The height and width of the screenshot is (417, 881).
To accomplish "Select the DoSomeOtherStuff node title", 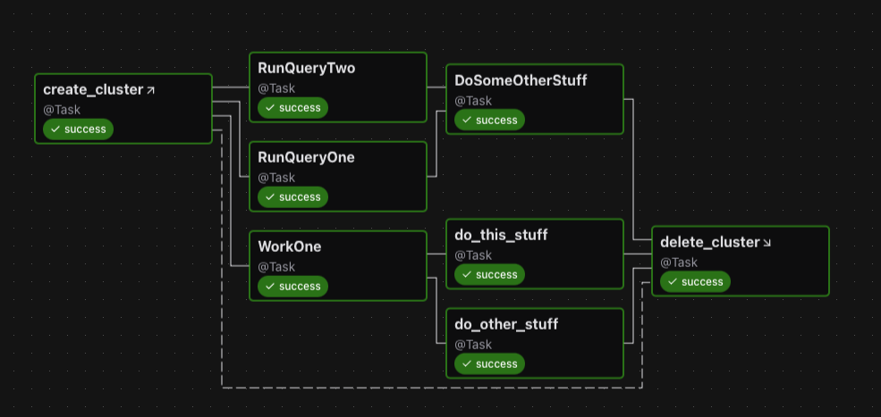I will [x=521, y=80].
